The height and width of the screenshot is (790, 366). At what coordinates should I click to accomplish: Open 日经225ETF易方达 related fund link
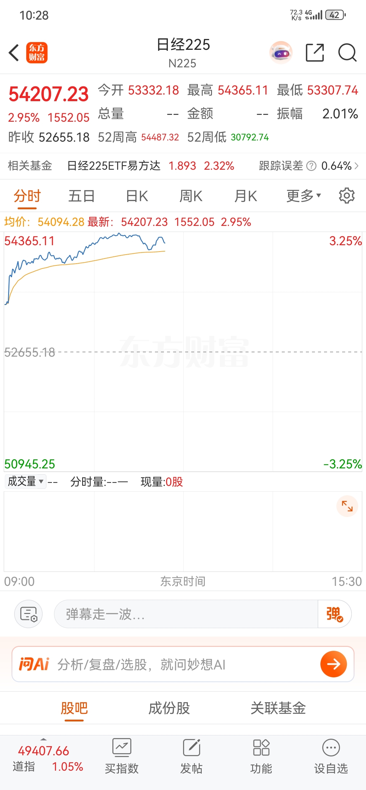[114, 166]
